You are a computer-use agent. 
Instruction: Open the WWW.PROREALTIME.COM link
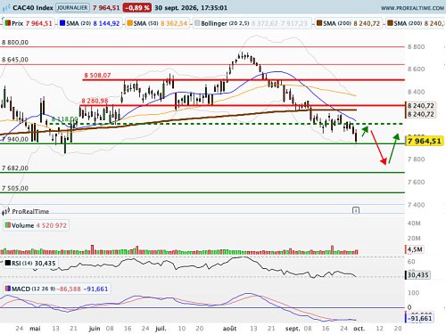pyautogui.click(x=412, y=8)
